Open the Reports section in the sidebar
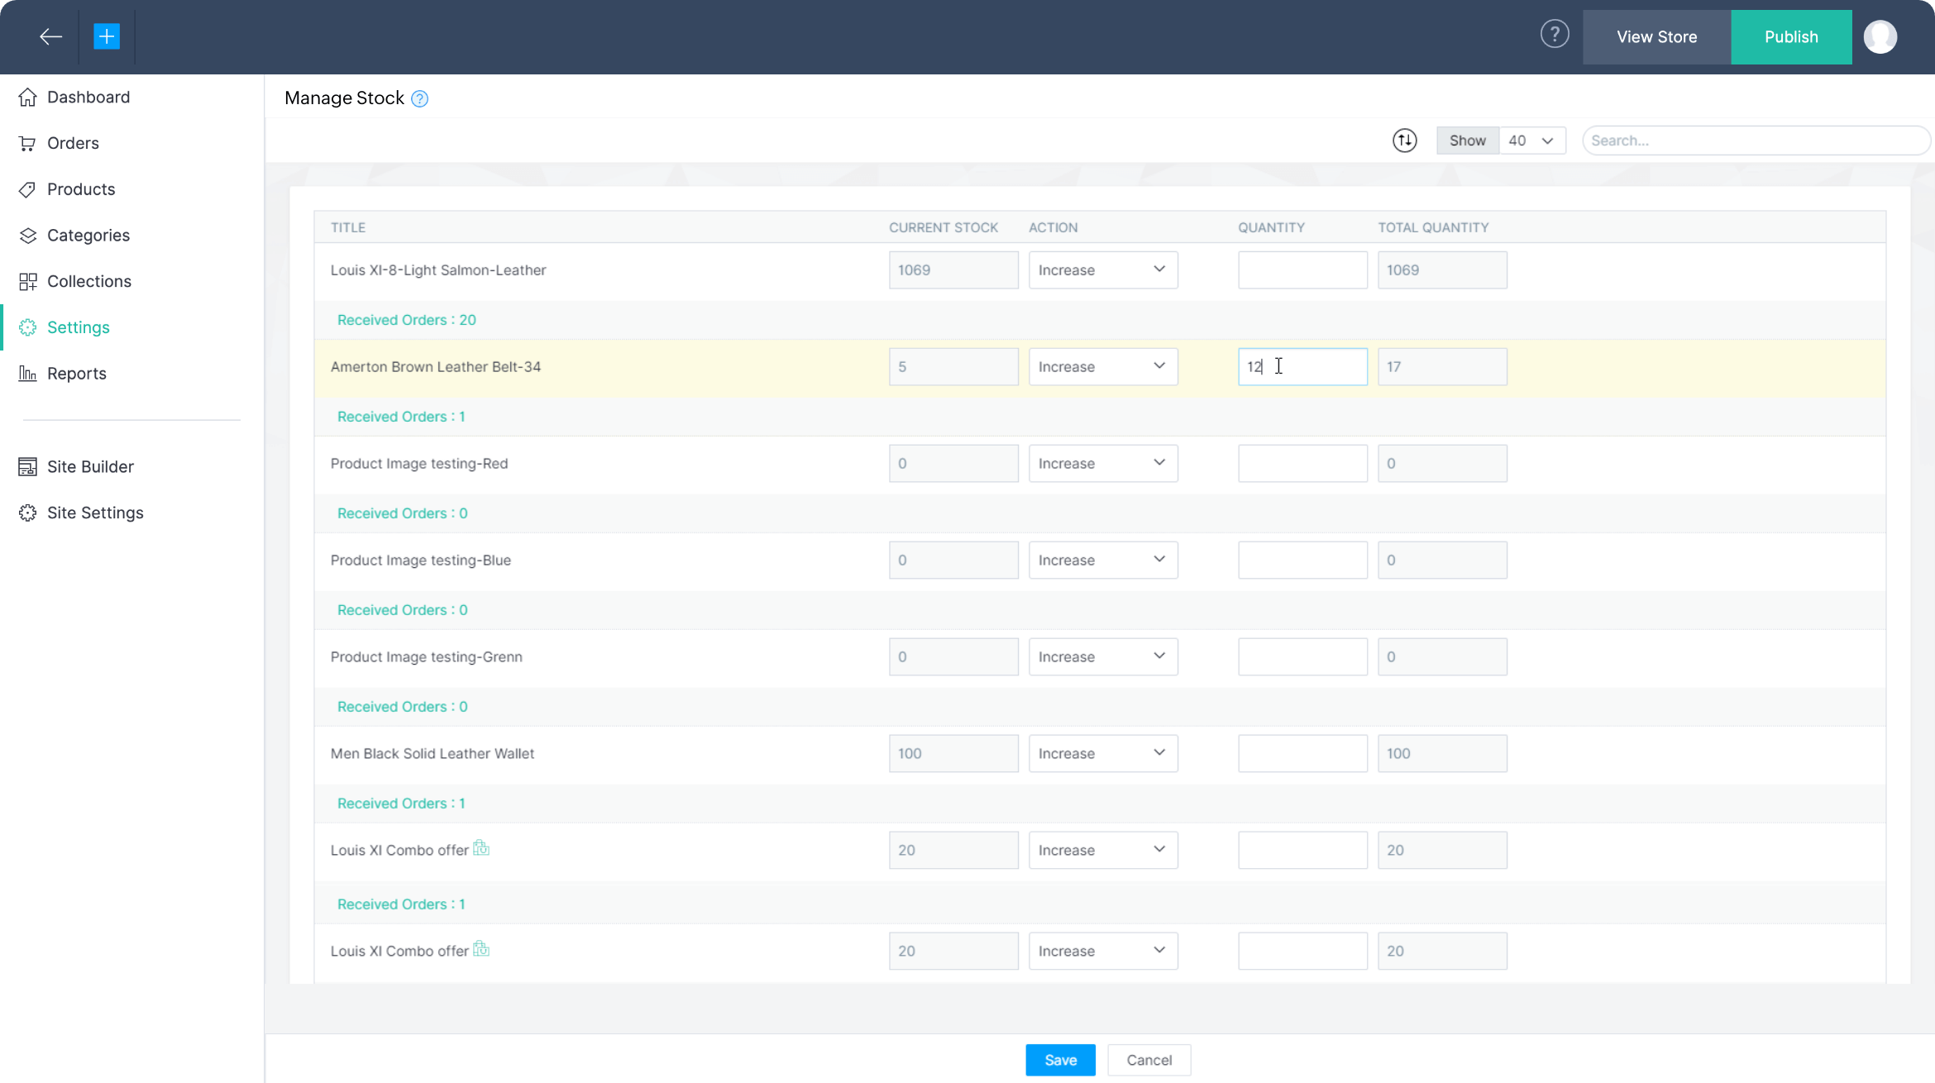This screenshot has height=1083, width=1935. pos(76,374)
